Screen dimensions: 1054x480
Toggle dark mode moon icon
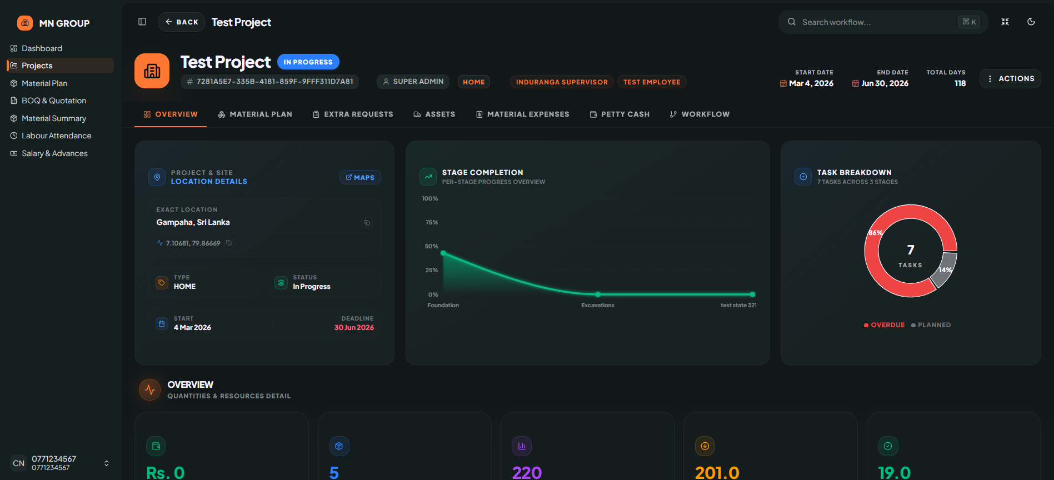[x=1031, y=22]
